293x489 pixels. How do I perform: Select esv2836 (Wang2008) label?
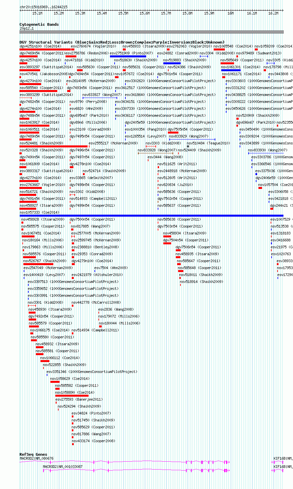click(x=116, y=310)
